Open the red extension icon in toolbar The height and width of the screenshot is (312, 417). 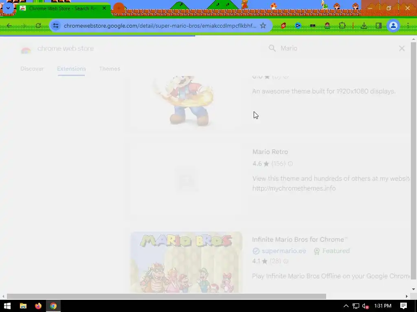(x=283, y=26)
